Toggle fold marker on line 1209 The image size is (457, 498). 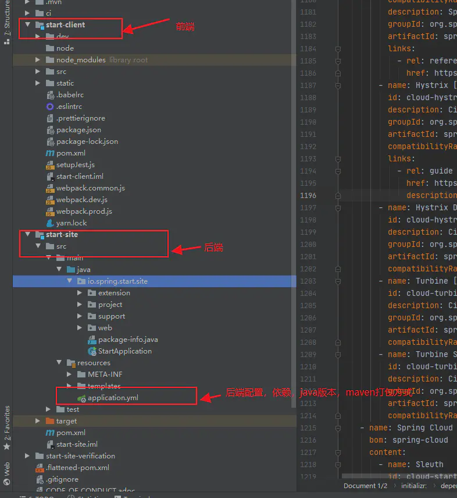click(338, 355)
